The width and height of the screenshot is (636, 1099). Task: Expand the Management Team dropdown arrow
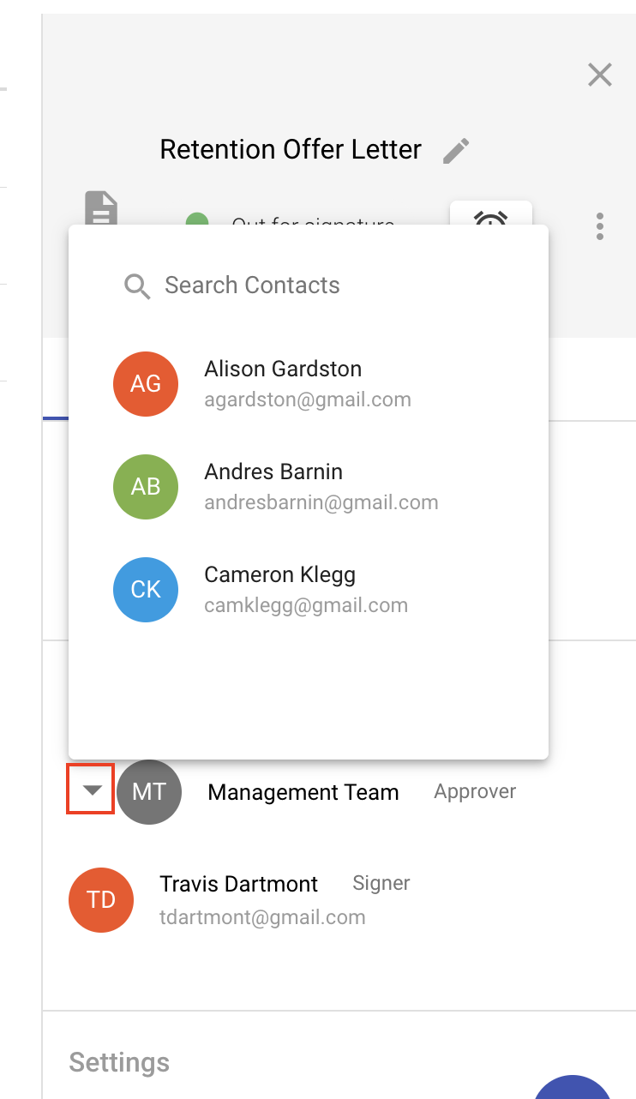click(92, 790)
